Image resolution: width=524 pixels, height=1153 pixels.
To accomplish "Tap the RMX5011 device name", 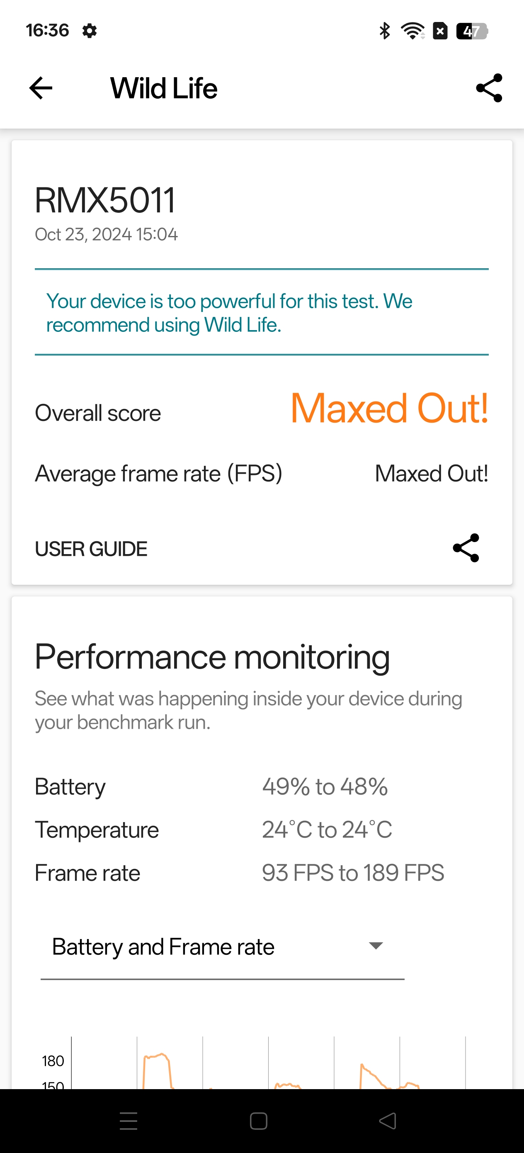I will (105, 200).
